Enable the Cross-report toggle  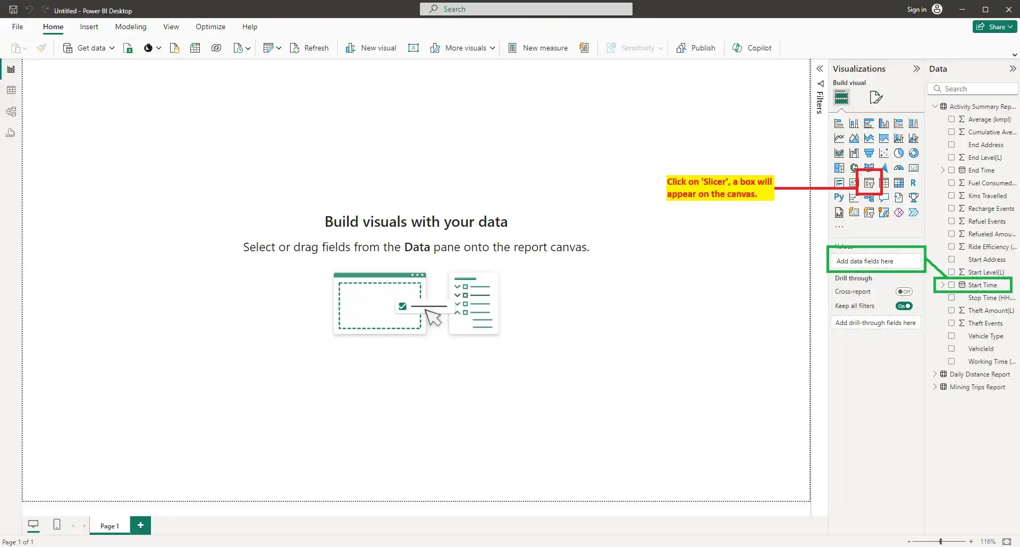coord(904,292)
